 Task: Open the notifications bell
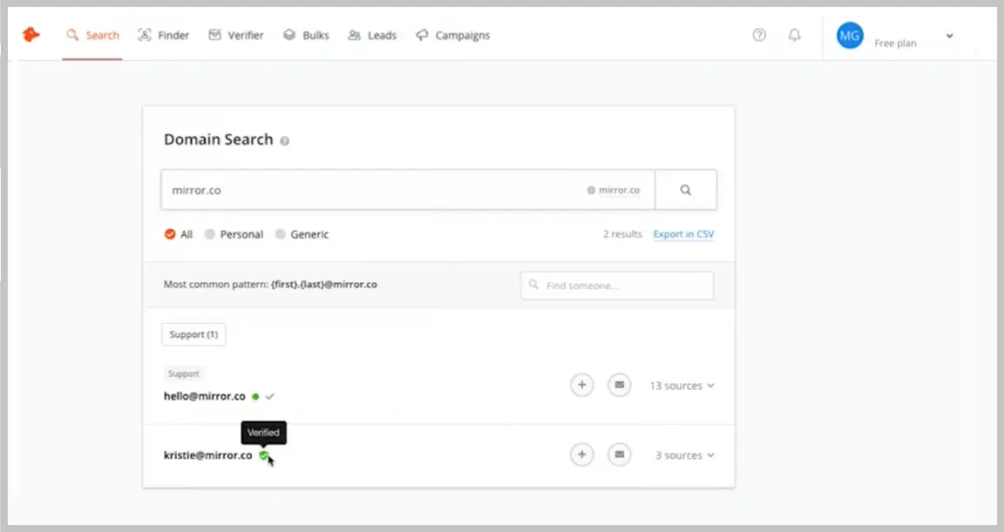point(794,35)
